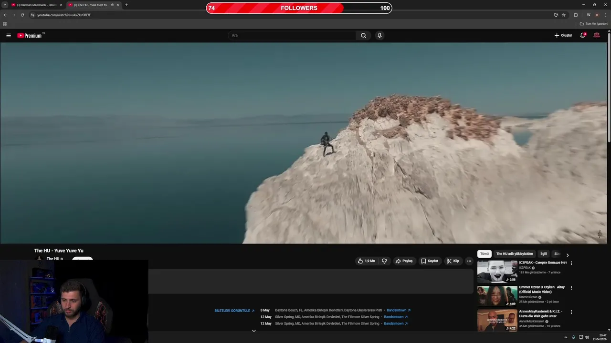Click the Oluştur create button

click(563, 35)
